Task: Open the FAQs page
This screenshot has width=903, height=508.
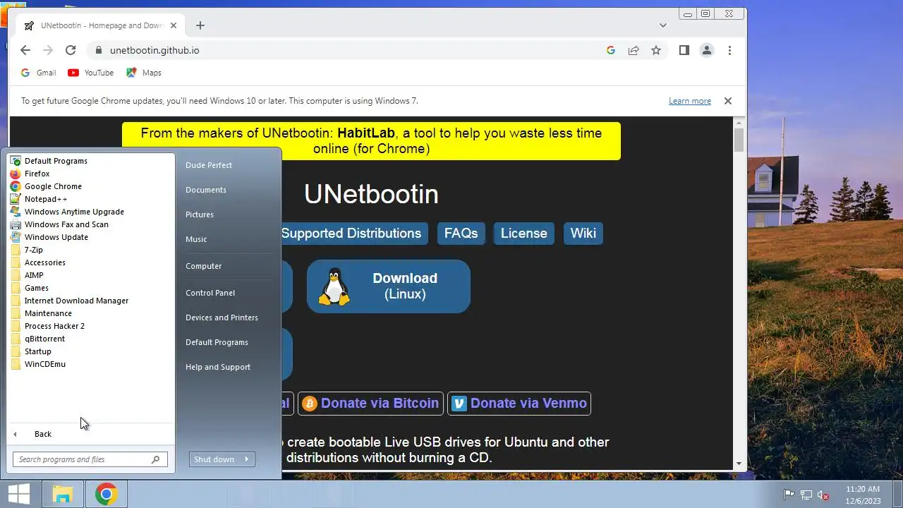Action: [x=461, y=234]
